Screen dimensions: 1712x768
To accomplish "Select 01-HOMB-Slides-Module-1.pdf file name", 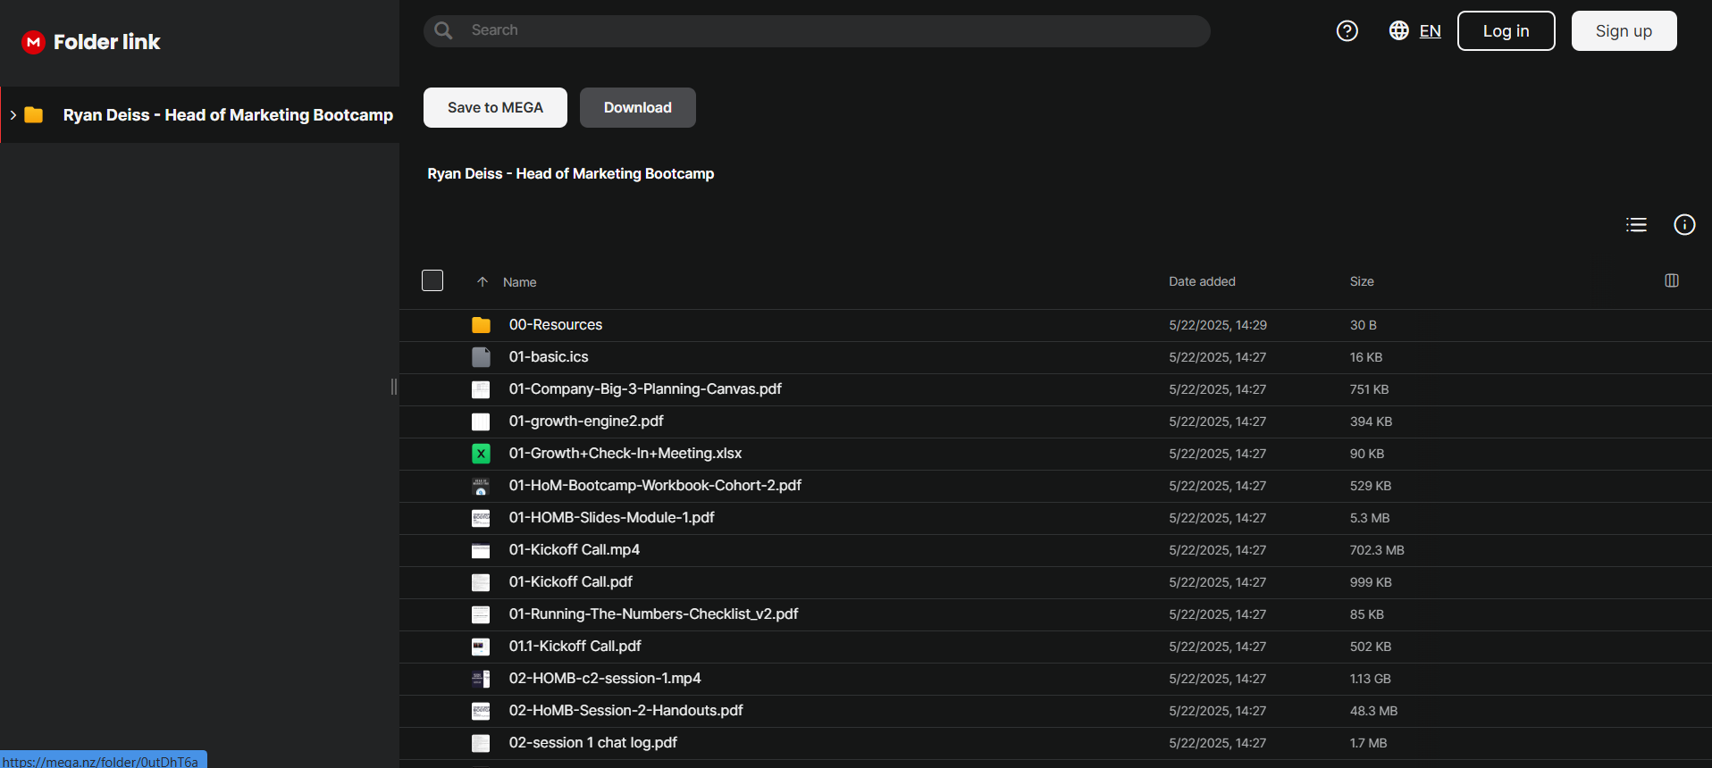I will point(612,518).
